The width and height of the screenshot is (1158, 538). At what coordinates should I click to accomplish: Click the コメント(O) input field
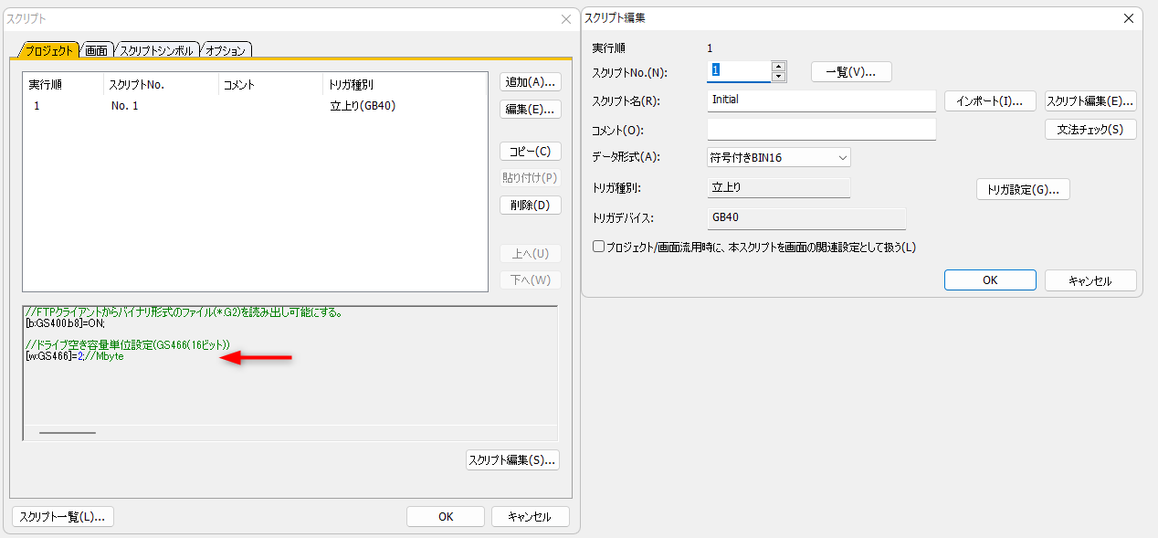point(822,130)
